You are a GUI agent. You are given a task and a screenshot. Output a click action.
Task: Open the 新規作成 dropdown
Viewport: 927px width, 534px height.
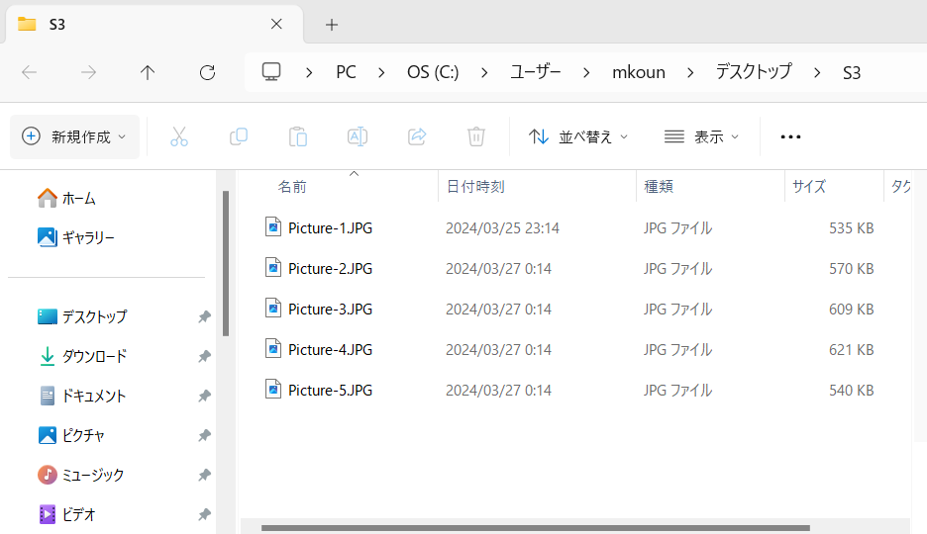pos(74,136)
